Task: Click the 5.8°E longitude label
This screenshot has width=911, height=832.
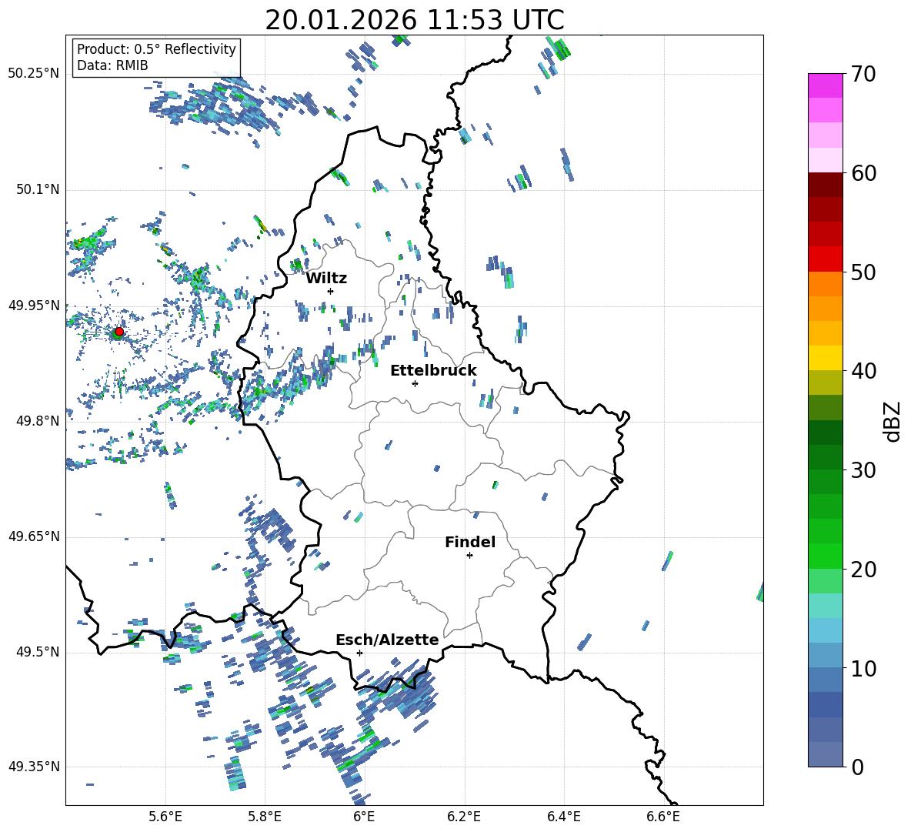Action: pyautogui.click(x=265, y=817)
